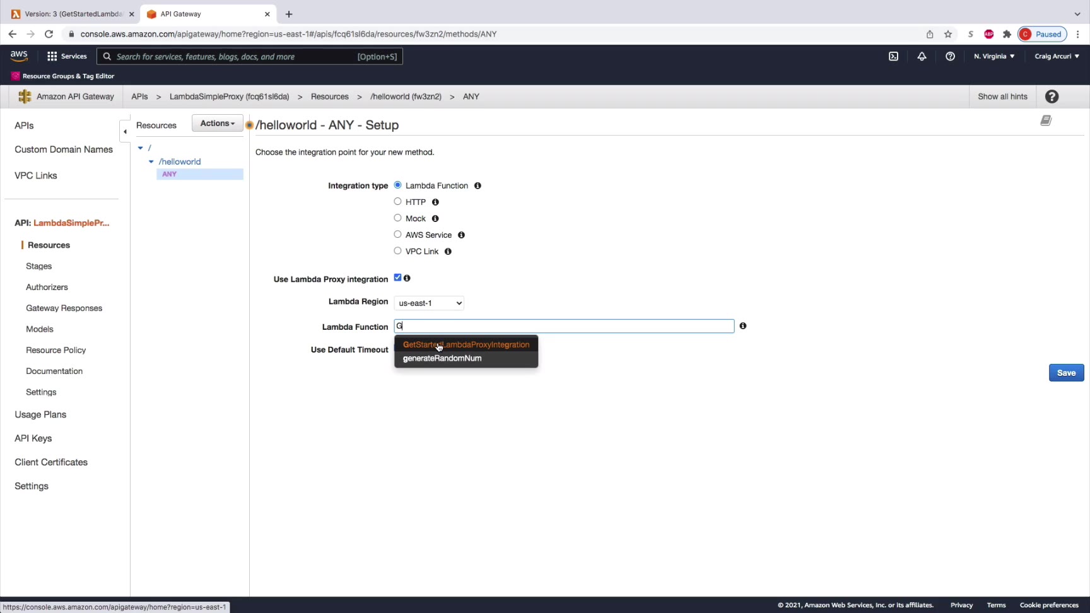
Task: Click the browser back arrow
Action: pyautogui.click(x=13, y=34)
